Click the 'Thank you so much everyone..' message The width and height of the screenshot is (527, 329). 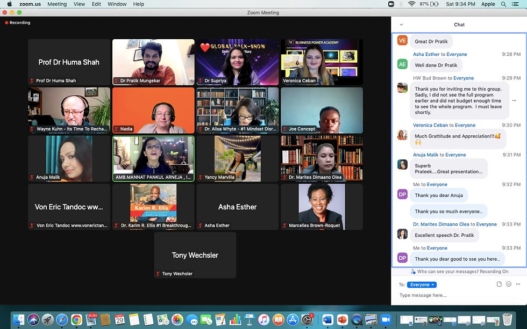[x=448, y=211]
